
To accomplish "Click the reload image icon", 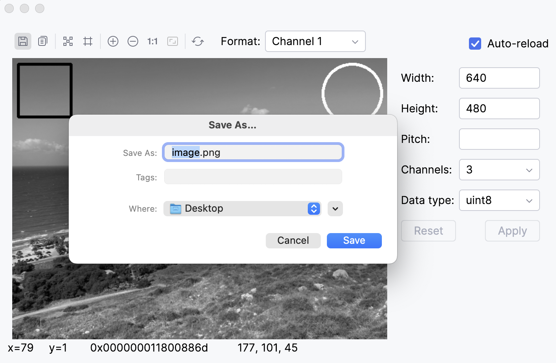I will click(197, 41).
